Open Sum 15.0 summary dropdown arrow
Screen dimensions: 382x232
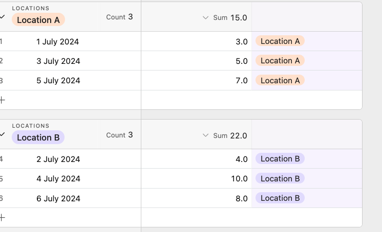[x=205, y=17]
